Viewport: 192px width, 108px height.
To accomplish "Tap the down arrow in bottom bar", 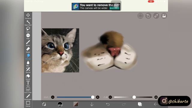I will [92, 104].
